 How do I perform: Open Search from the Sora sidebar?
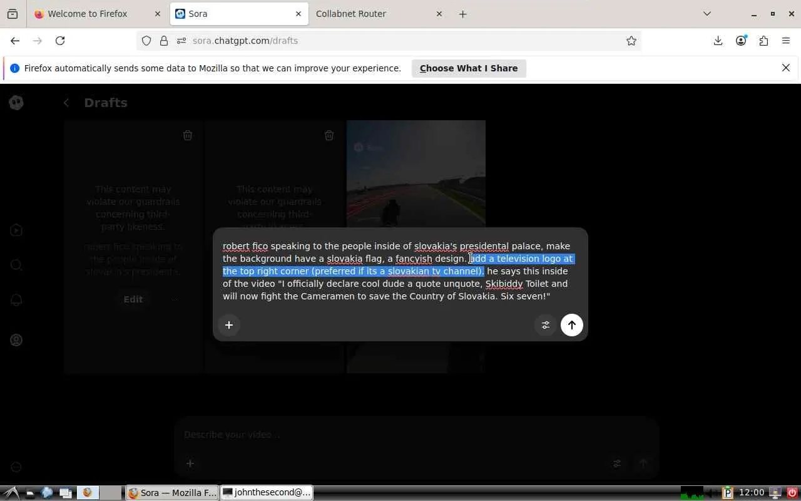(17, 265)
